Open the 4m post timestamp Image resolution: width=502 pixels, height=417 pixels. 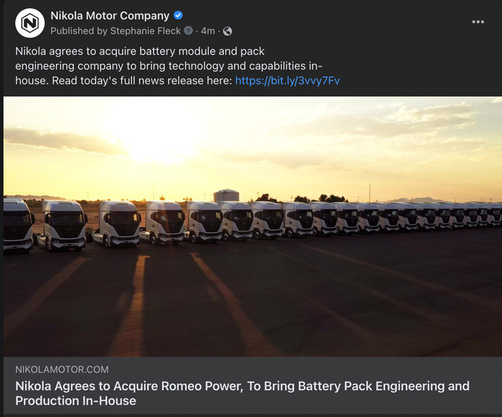(x=207, y=31)
